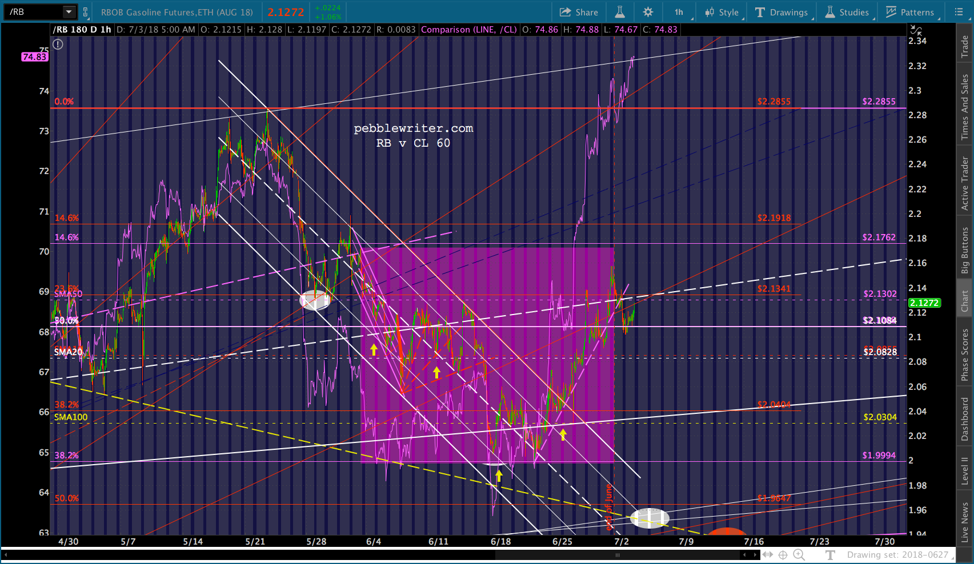Screen dimensions: 974x564
Task: Open the /RB symbol dropdown arrow
Action: [x=69, y=12]
